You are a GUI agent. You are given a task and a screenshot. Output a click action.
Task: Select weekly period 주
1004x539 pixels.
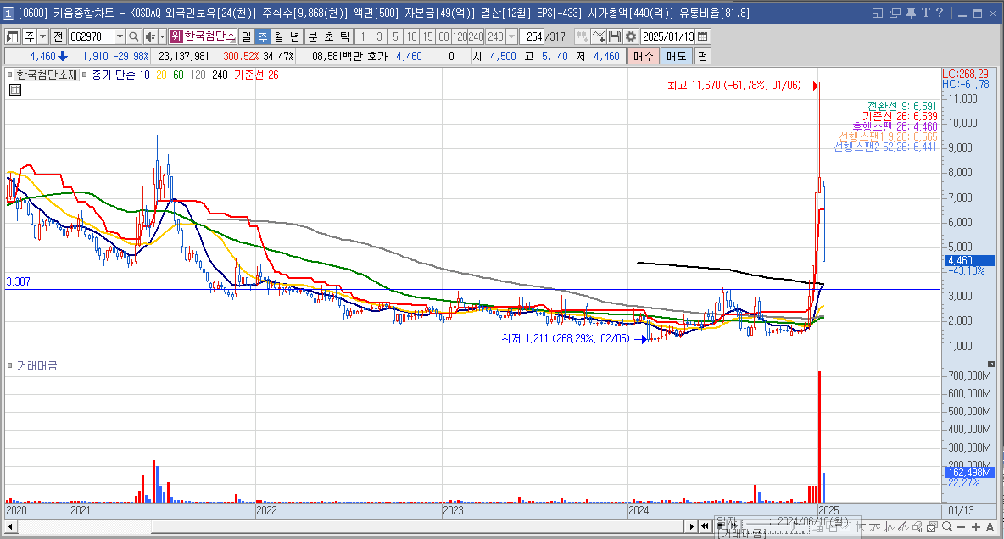(263, 37)
